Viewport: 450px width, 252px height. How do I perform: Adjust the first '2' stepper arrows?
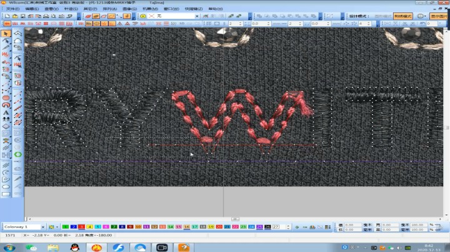241,24
